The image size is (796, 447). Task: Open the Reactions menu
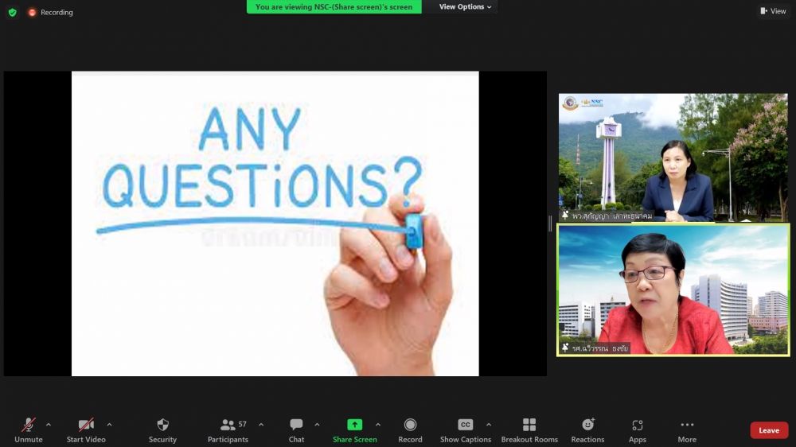click(x=587, y=426)
